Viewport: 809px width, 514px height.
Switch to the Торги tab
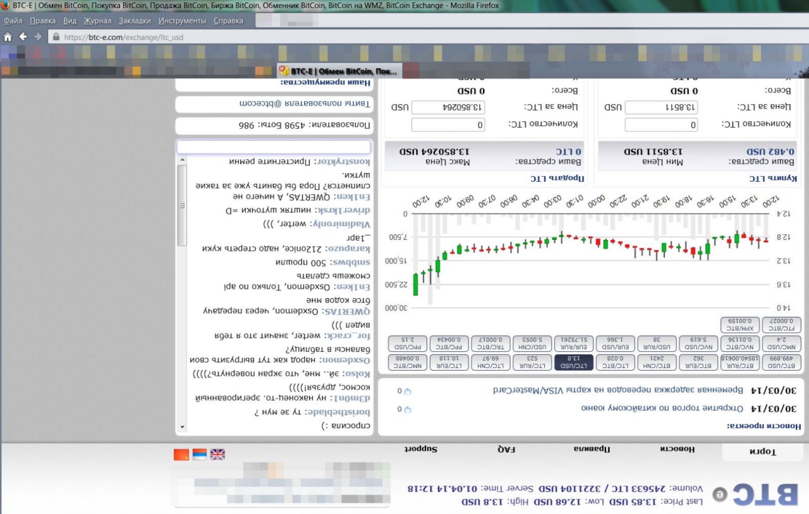(x=762, y=452)
